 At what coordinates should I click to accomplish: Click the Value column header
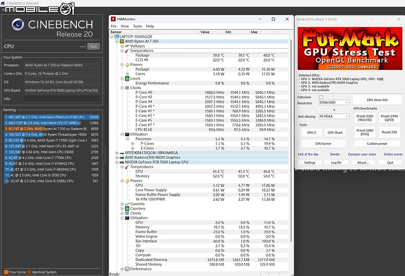pyautogui.click(x=211, y=32)
